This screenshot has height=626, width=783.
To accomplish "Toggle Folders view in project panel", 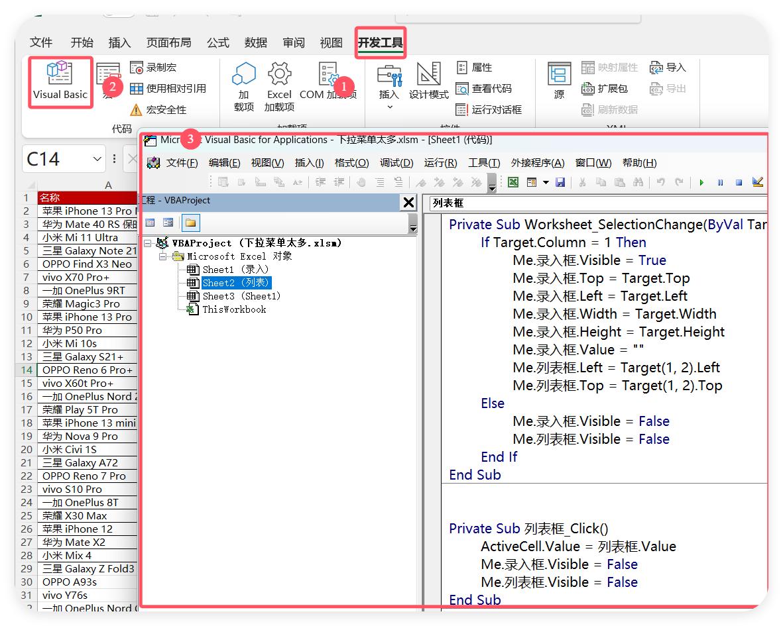I will click(x=190, y=223).
